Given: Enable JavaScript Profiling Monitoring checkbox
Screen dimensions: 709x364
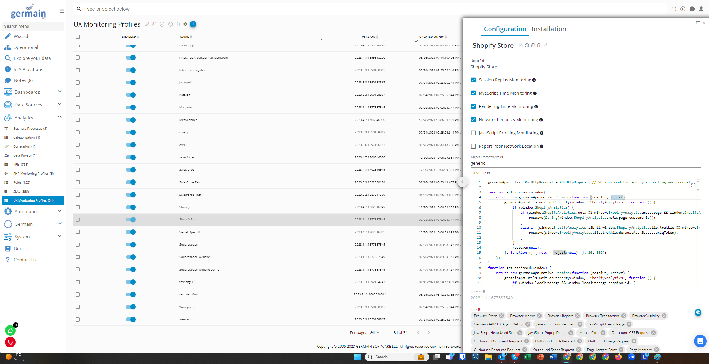Looking at the screenshot, I should tap(473, 133).
